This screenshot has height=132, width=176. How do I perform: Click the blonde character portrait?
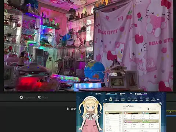91,114
